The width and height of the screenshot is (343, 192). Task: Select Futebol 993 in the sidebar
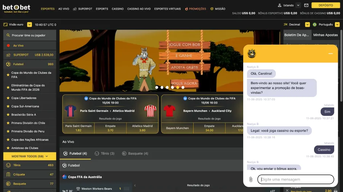point(30,64)
